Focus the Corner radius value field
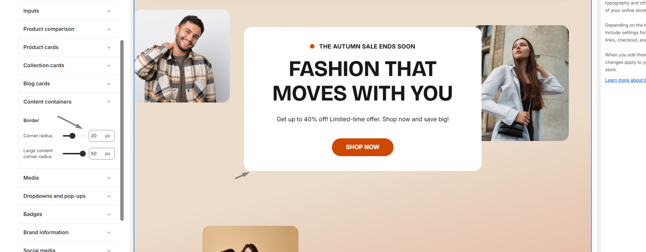 pyautogui.click(x=102, y=136)
